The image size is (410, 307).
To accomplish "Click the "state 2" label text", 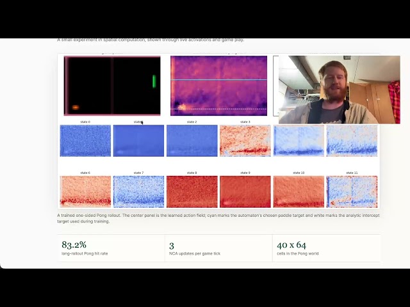I will pos(192,122).
